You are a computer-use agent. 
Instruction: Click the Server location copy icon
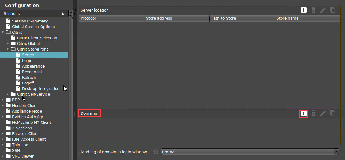tap(333, 10)
